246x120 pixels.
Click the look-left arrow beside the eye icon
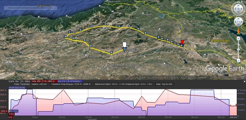click(235, 9)
